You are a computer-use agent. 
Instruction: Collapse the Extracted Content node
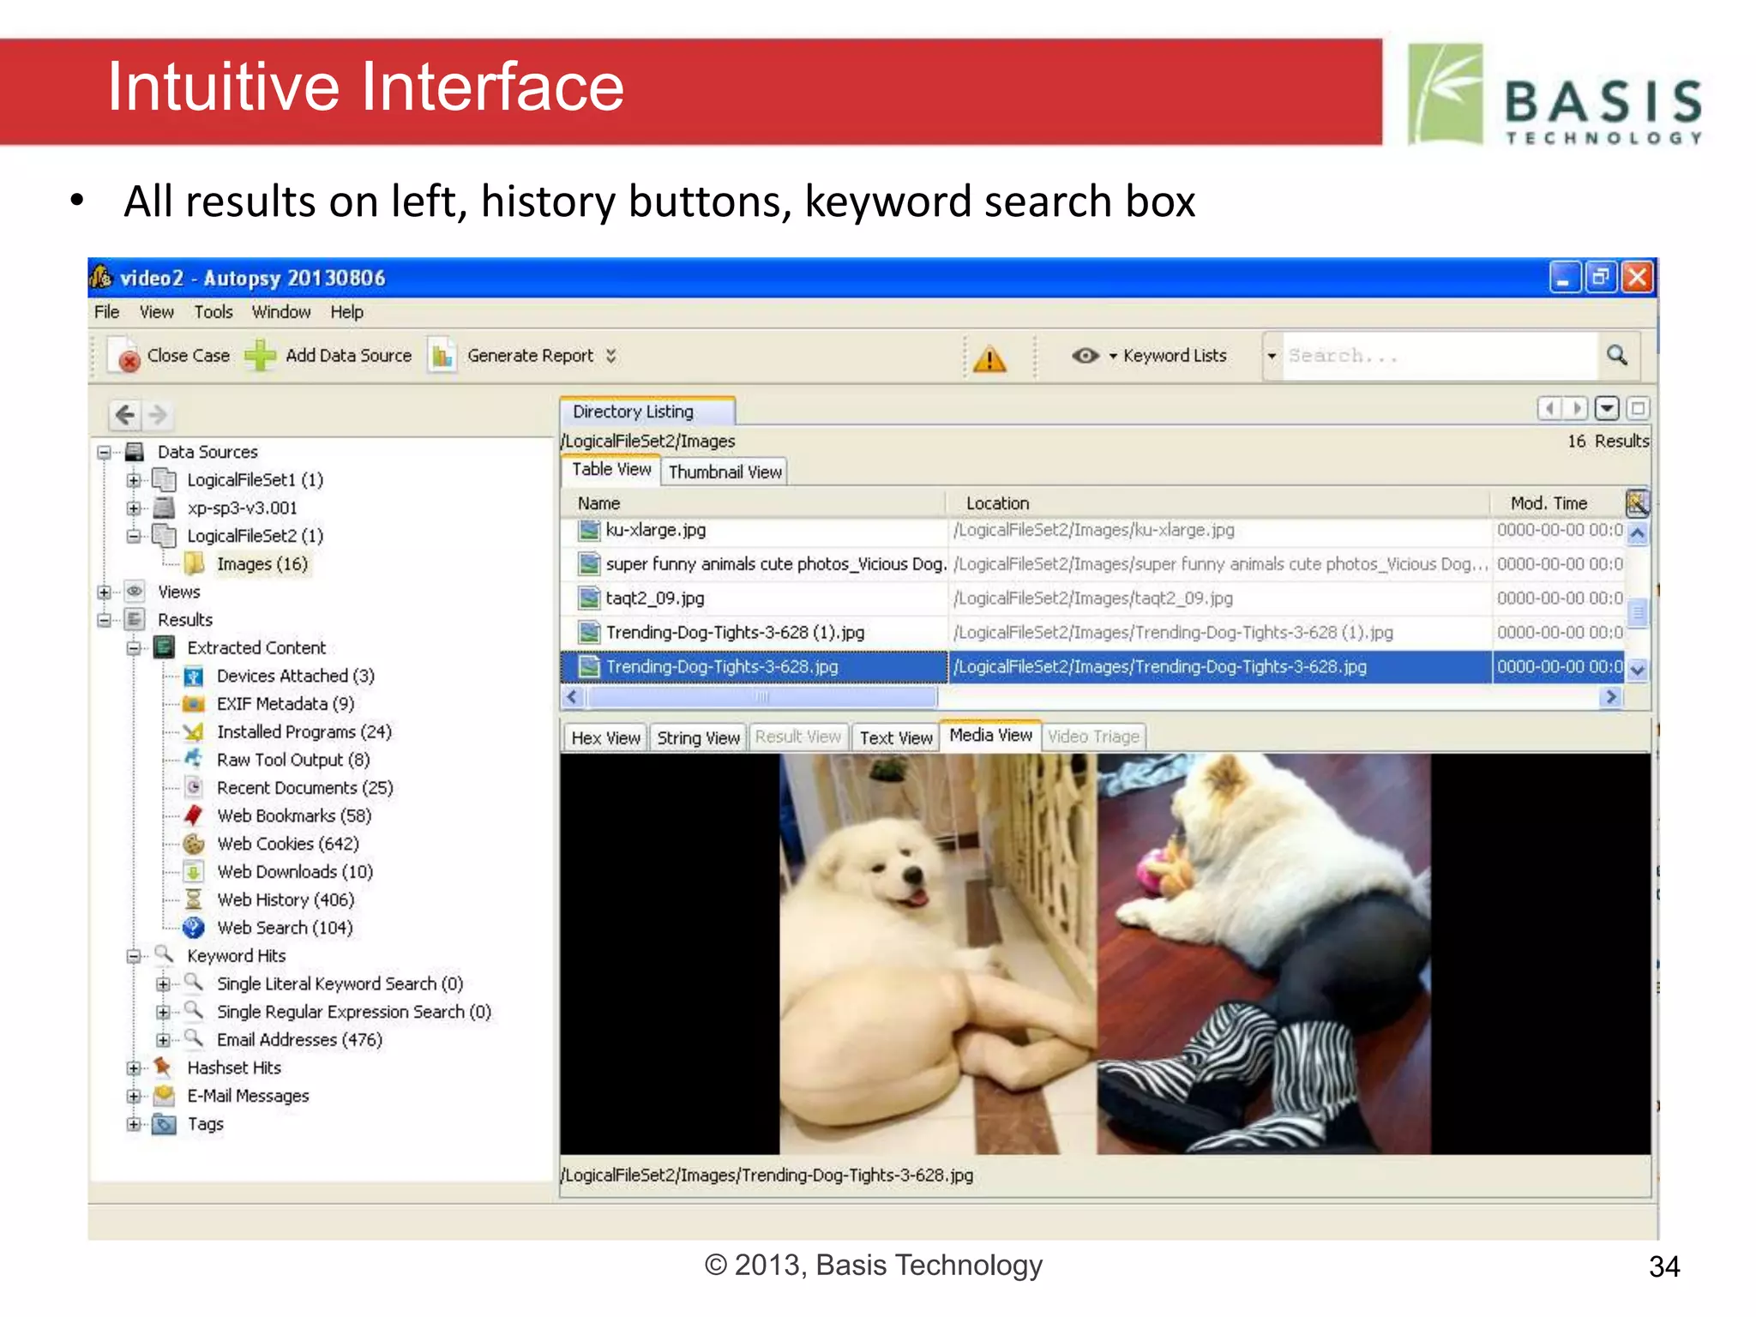pos(134,648)
